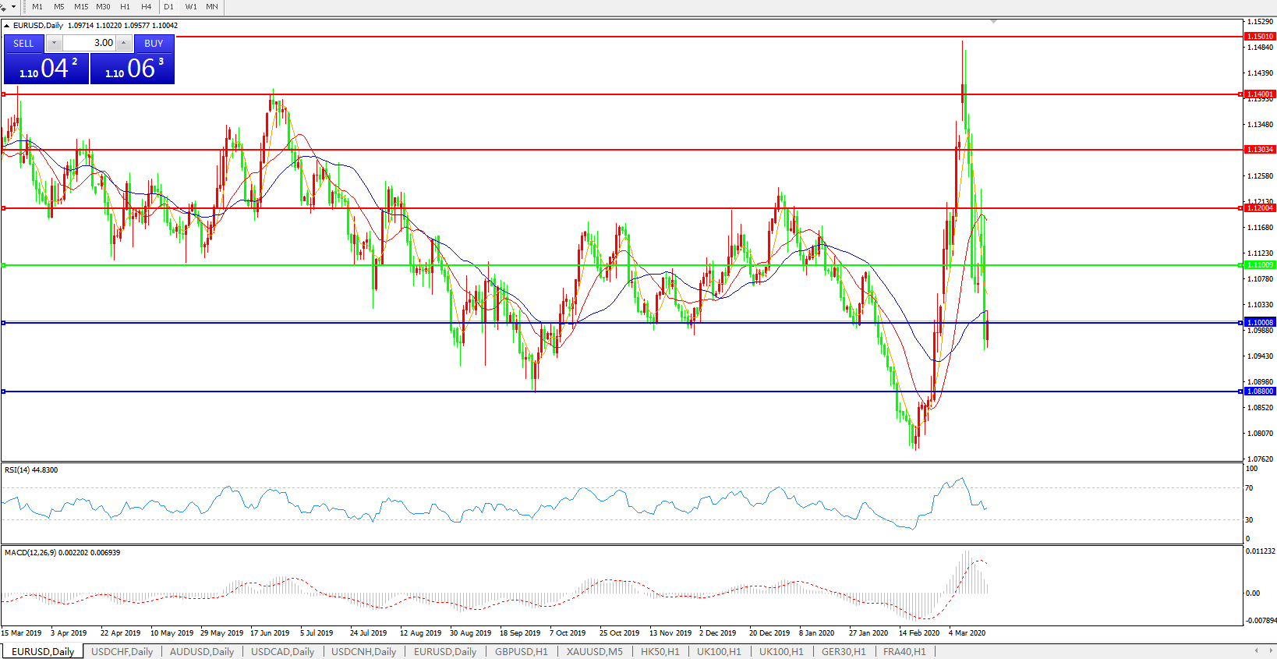Select the red 1.15010 price level label
Image resolution: width=1277 pixels, height=659 pixels.
(1260, 37)
